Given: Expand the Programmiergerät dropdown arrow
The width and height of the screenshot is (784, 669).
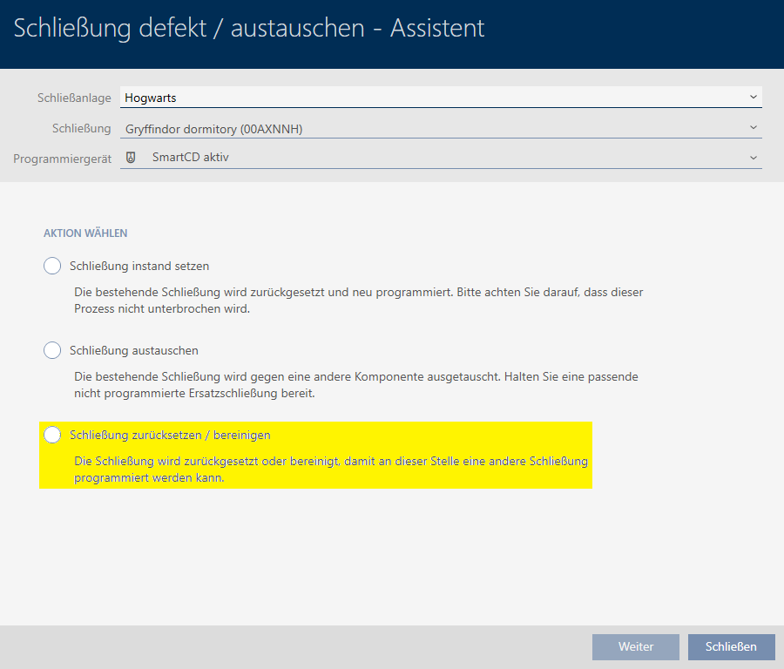Looking at the screenshot, I should click(753, 158).
